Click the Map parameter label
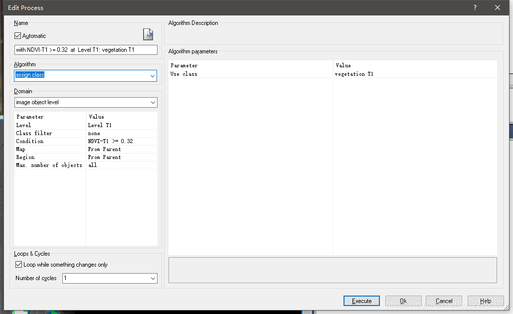The height and width of the screenshot is (314, 513). tap(20, 149)
